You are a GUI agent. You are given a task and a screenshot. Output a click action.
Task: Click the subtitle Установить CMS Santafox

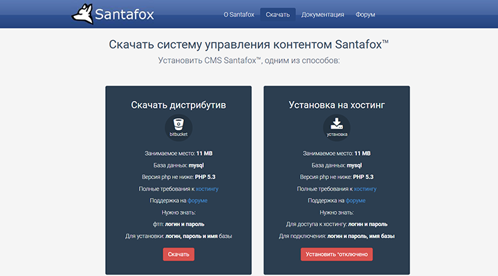pos(249,60)
